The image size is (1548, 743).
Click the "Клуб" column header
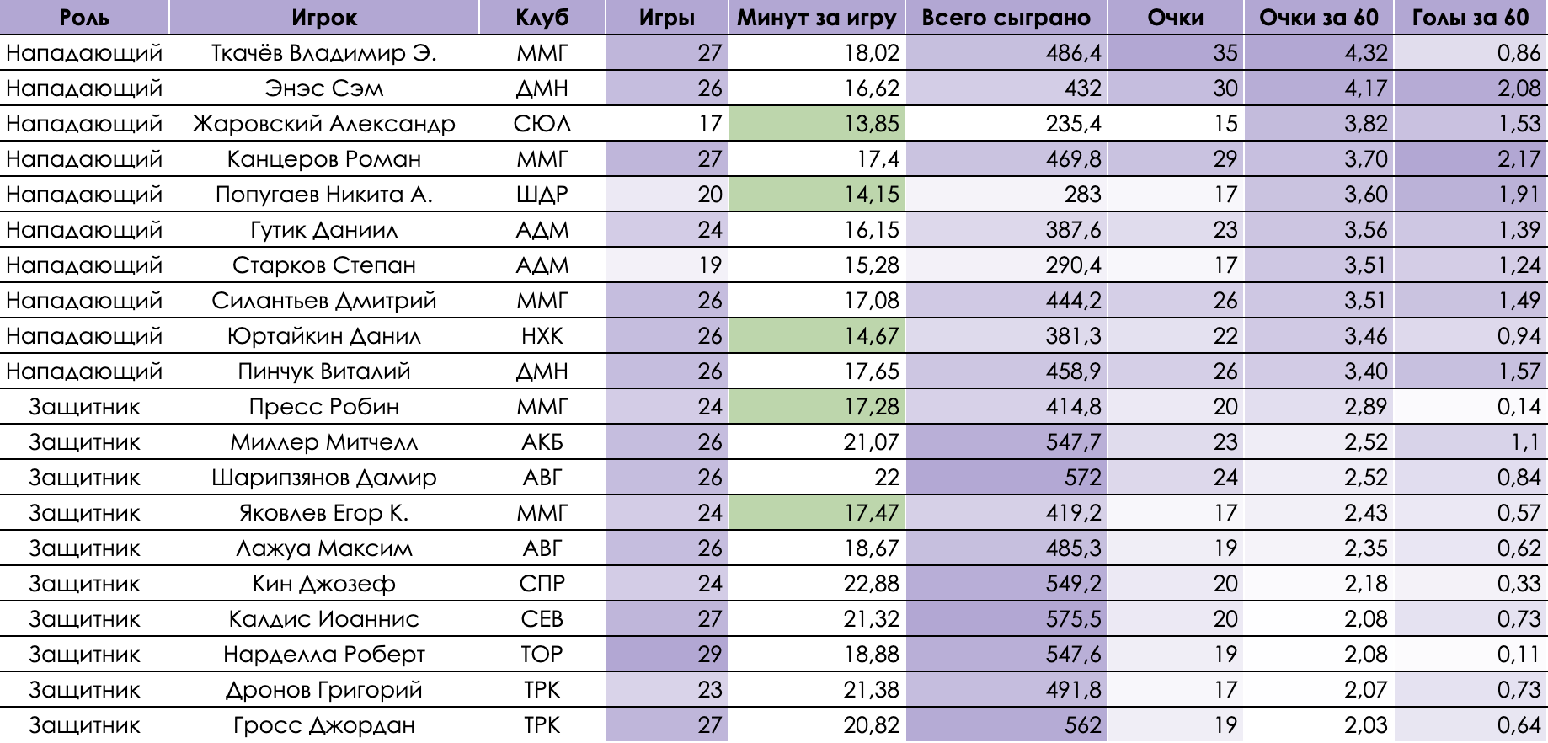pyautogui.click(x=542, y=18)
